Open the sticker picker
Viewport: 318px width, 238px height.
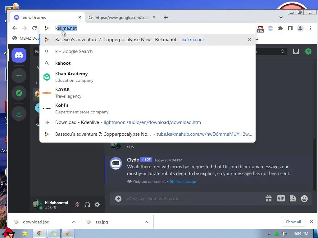pos(293,199)
